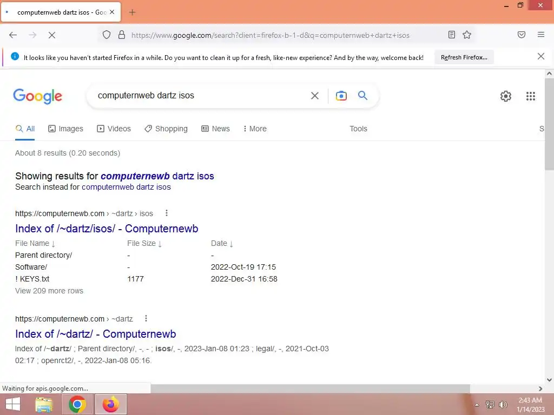Open the shield tracking protection icon
Image resolution: width=554 pixels, height=415 pixels.
[107, 35]
